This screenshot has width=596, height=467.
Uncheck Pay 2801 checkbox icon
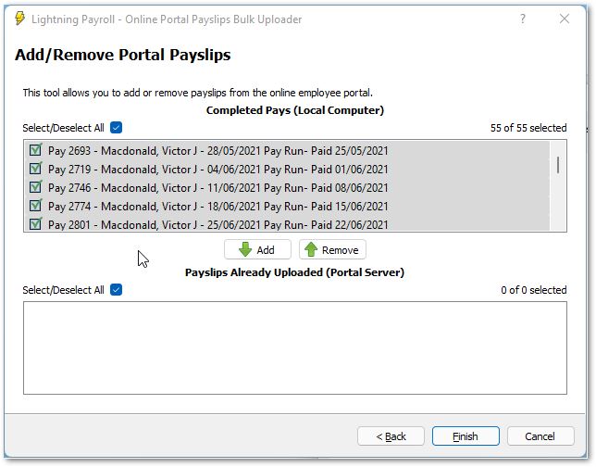tap(36, 224)
